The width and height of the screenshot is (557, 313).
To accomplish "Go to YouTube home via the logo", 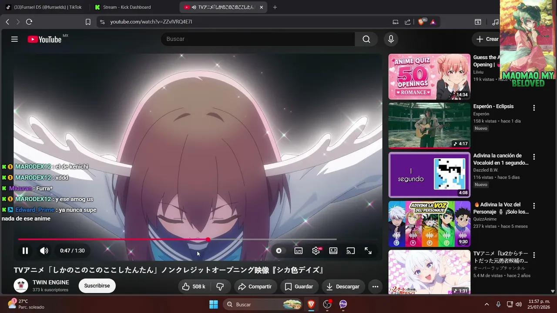I will pyautogui.click(x=44, y=39).
